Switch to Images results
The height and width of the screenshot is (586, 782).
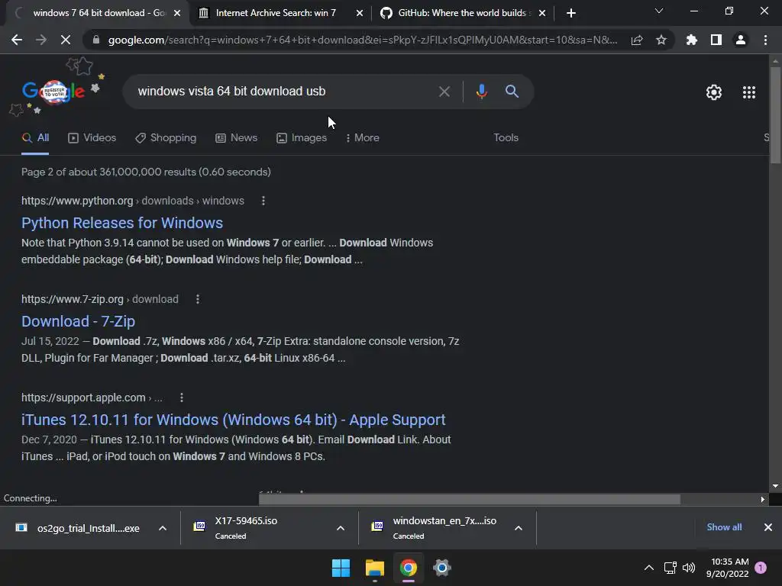click(x=302, y=138)
